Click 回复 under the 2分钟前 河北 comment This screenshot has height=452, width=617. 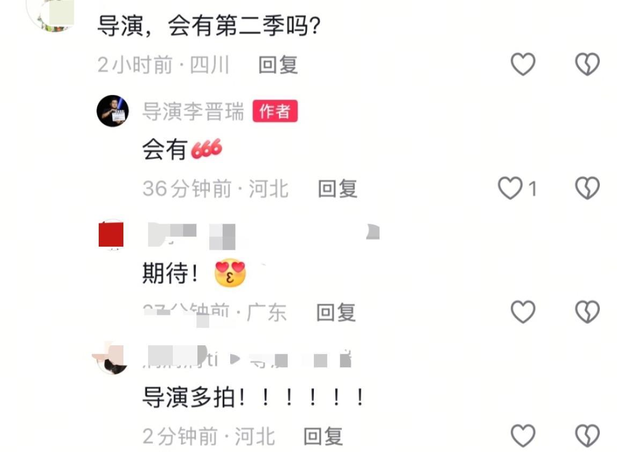click(x=323, y=436)
